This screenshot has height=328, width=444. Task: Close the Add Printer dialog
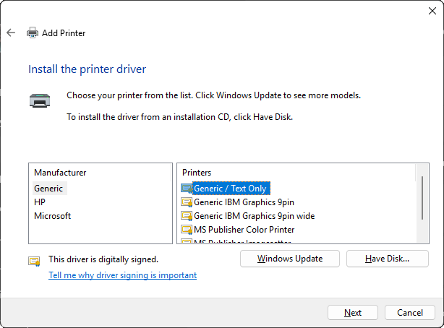[x=432, y=11]
